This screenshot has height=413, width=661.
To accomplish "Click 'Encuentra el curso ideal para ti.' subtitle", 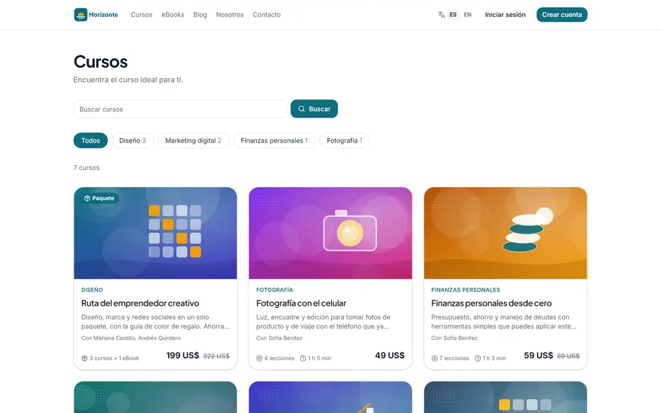I will pos(128,79).
